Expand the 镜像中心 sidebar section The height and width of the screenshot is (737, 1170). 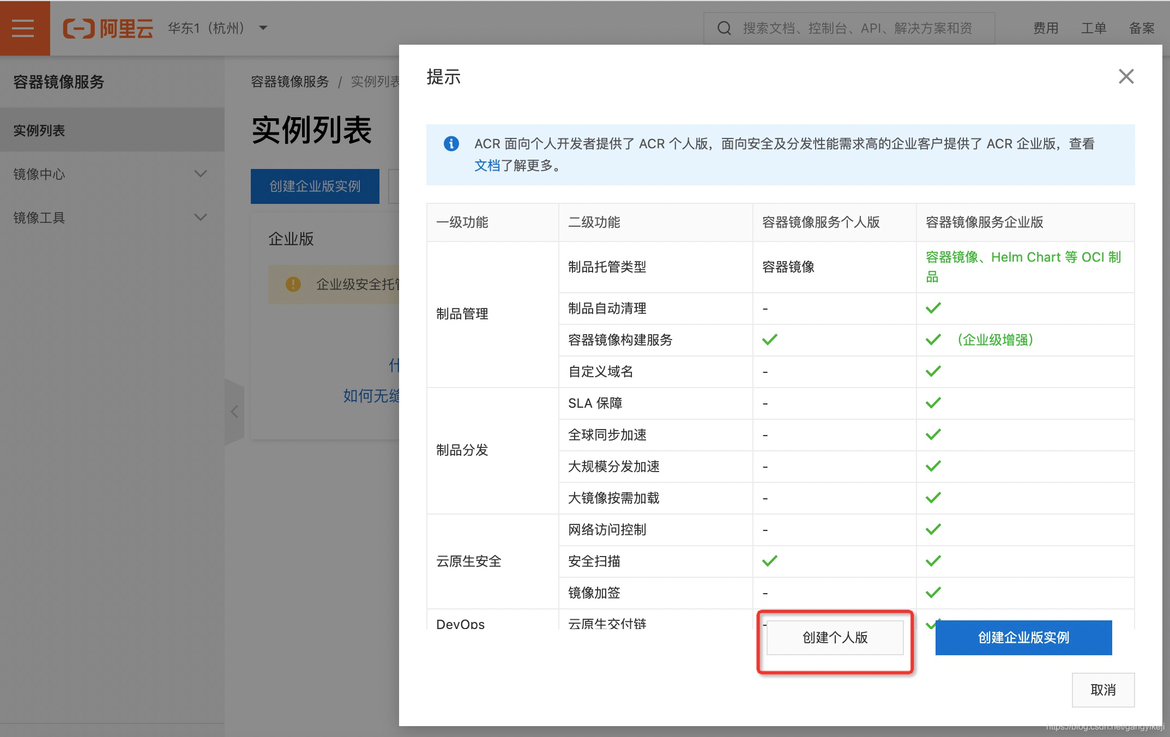pos(112,174)
